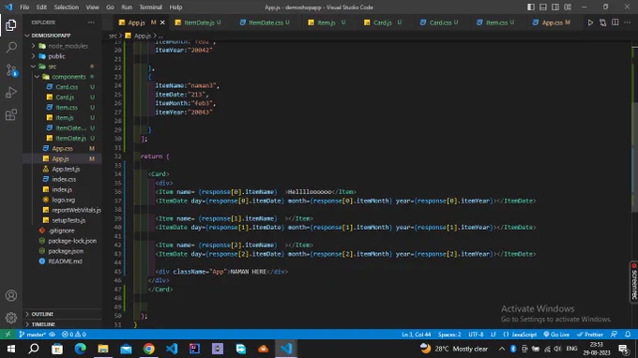Open the Help menu

(x=175, y=7)
